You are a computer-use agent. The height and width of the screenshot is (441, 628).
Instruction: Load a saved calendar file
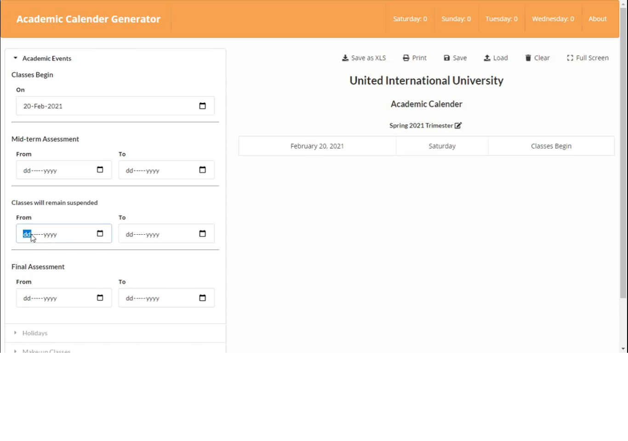pyautogui.click(x=496, y=58)
